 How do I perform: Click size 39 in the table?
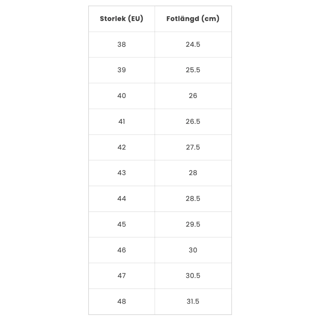click(x=121, y=70)
